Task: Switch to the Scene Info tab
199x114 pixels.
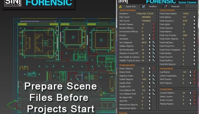Action: pyautogui.click(x=130, y=6)
